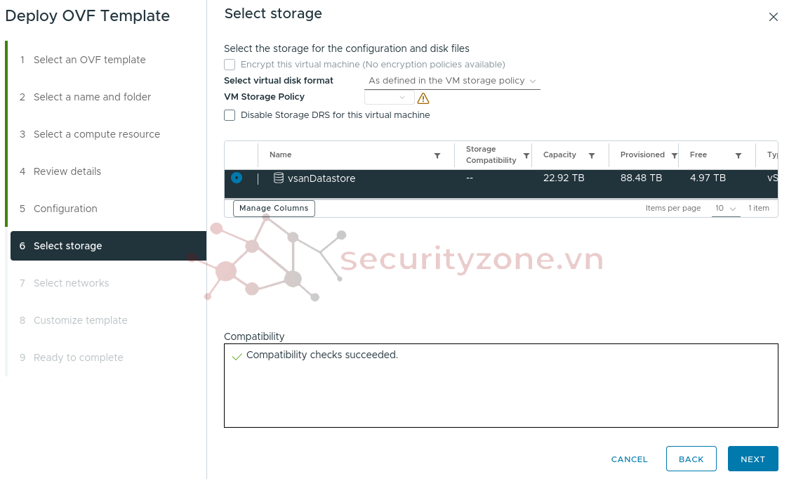This screenshot has height=479, width=789.
Task: Click the CANCEL link
Action: tap(629, 459)
